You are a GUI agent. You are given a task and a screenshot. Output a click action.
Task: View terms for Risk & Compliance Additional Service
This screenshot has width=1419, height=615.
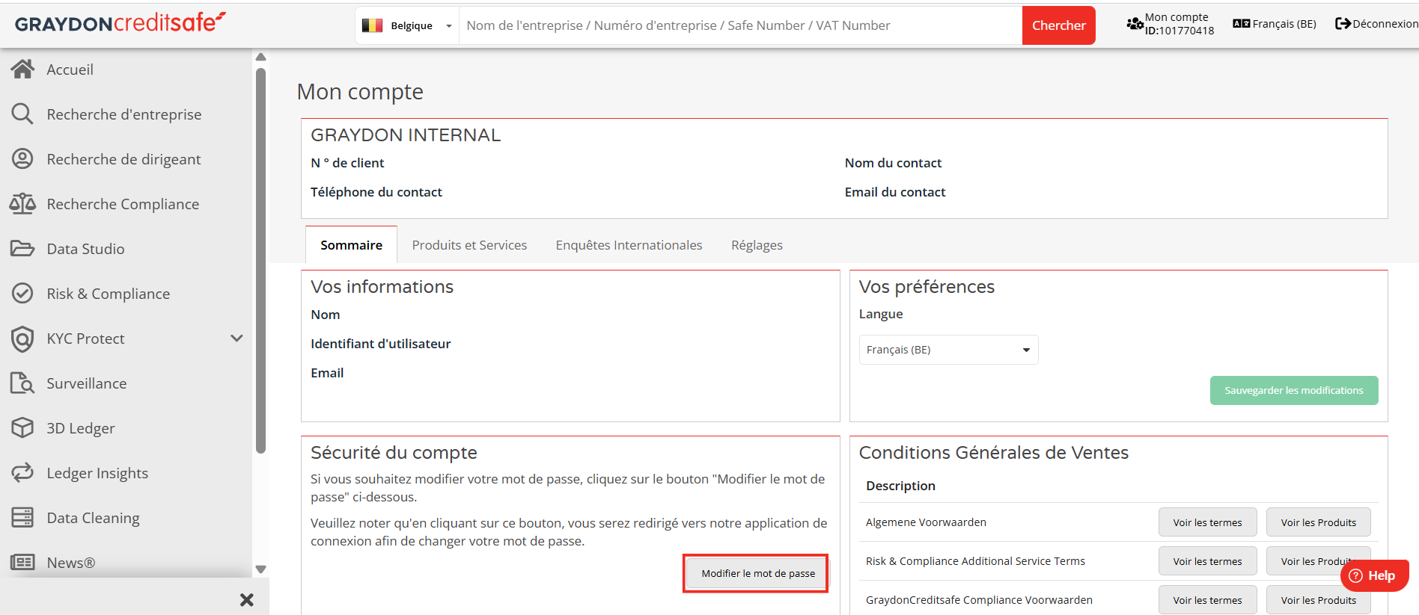tap(1207, 561)
